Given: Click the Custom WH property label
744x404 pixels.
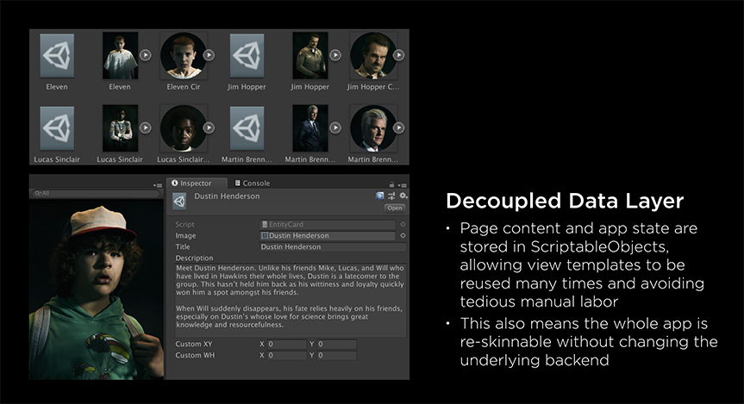Looking at the screenshot, I should point(195,355).
